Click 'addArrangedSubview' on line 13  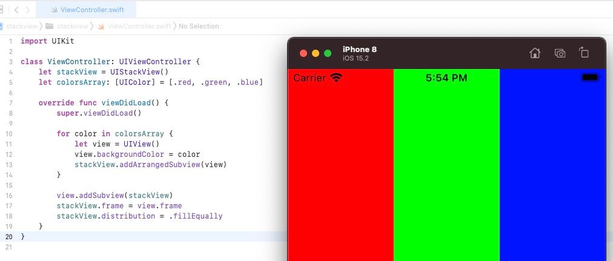pyautogui.click(x=159, y=165)
